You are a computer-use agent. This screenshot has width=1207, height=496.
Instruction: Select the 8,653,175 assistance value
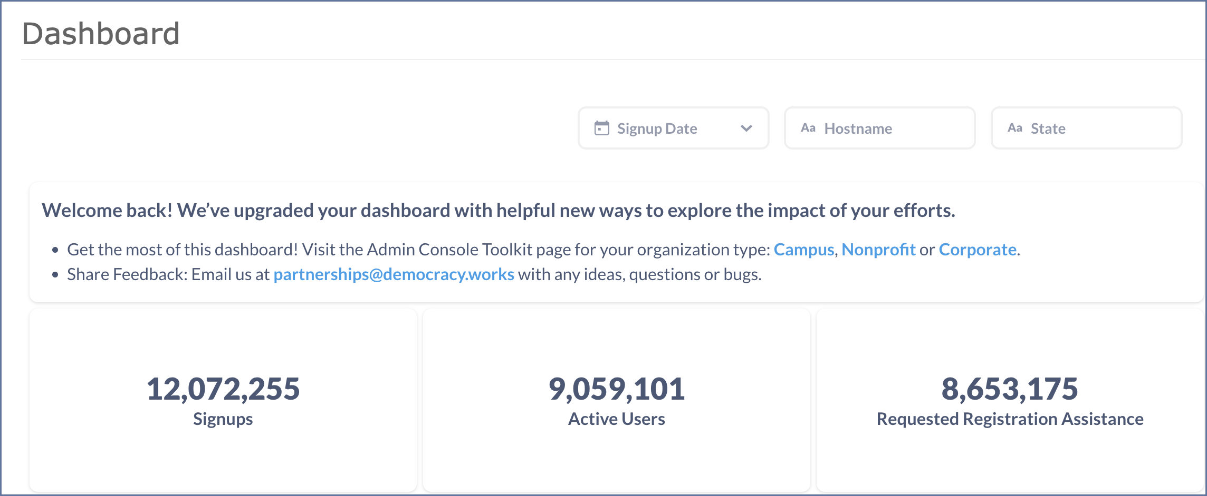tap(1009, 388)
